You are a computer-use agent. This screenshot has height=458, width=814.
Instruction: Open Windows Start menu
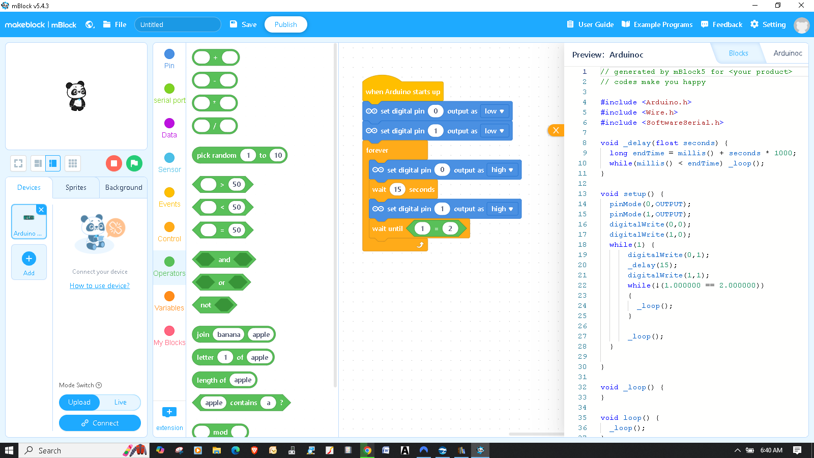9,450
